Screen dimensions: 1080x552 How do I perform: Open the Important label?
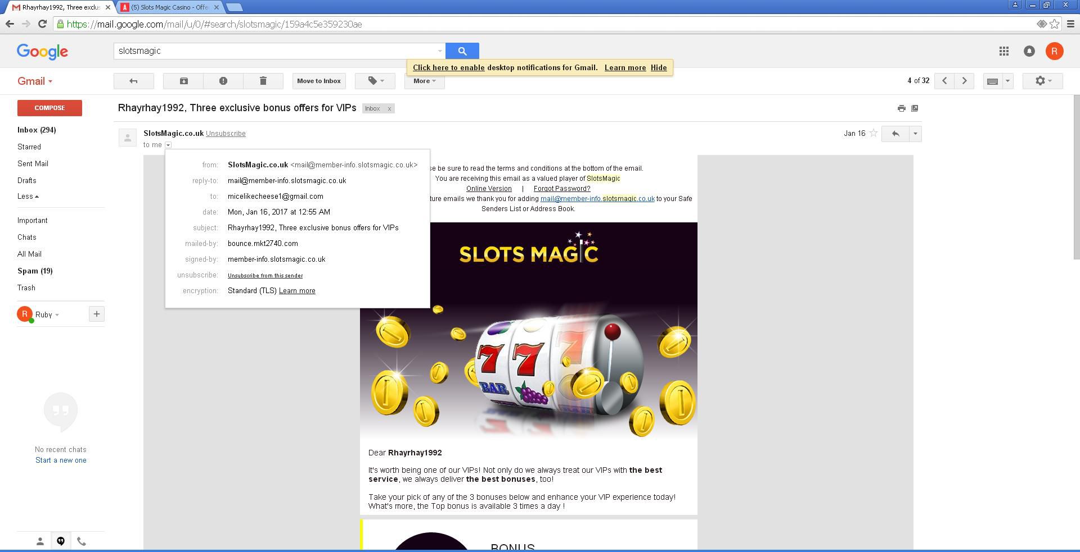[32, 221]
